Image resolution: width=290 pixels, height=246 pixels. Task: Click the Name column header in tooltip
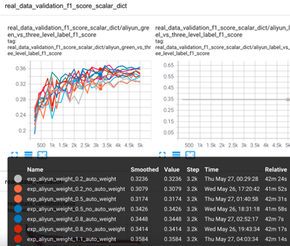pos(35,169)
